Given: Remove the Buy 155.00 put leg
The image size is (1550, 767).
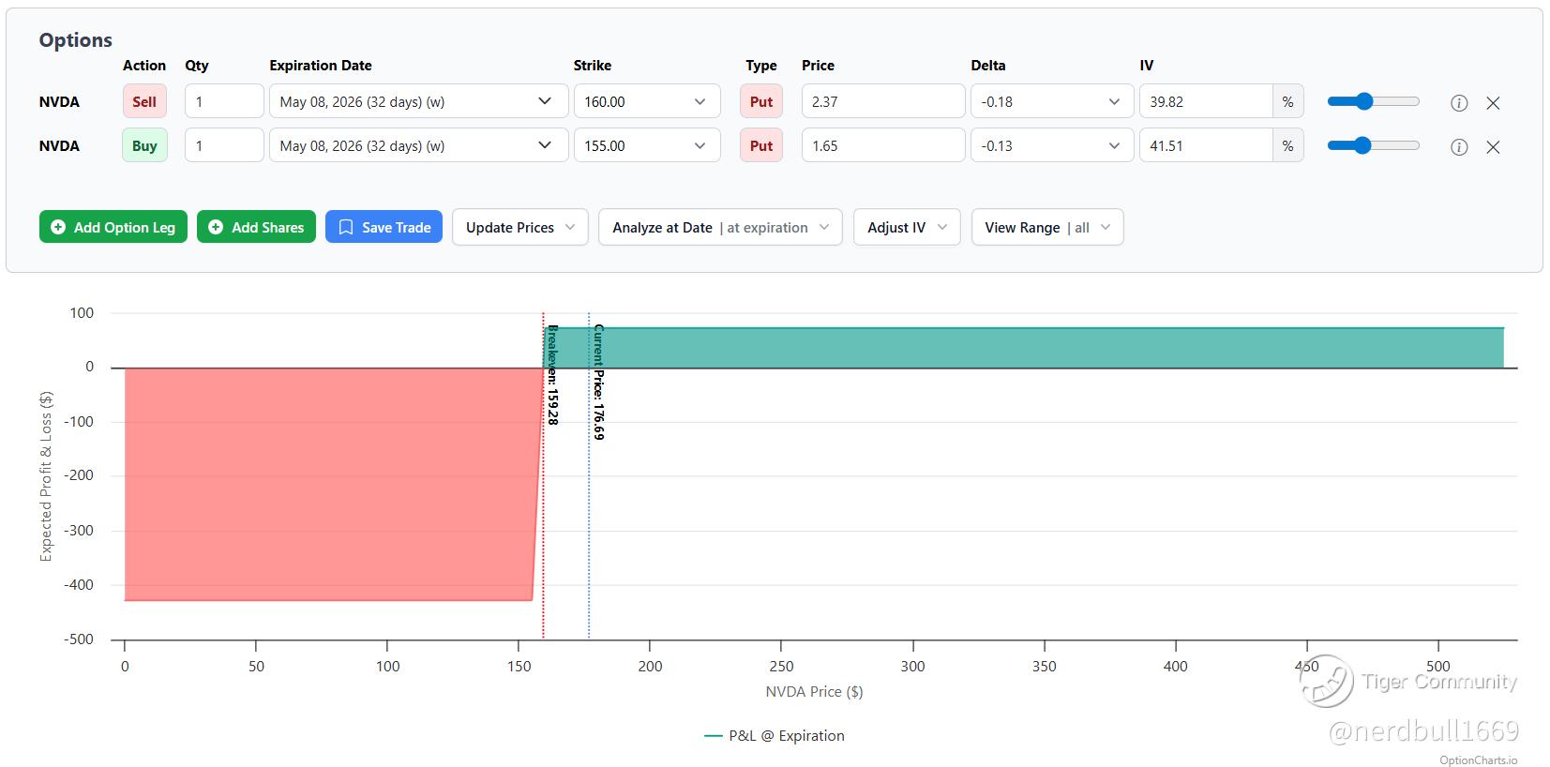Looking at the screenshot, I should click(x=1493, y=147).
